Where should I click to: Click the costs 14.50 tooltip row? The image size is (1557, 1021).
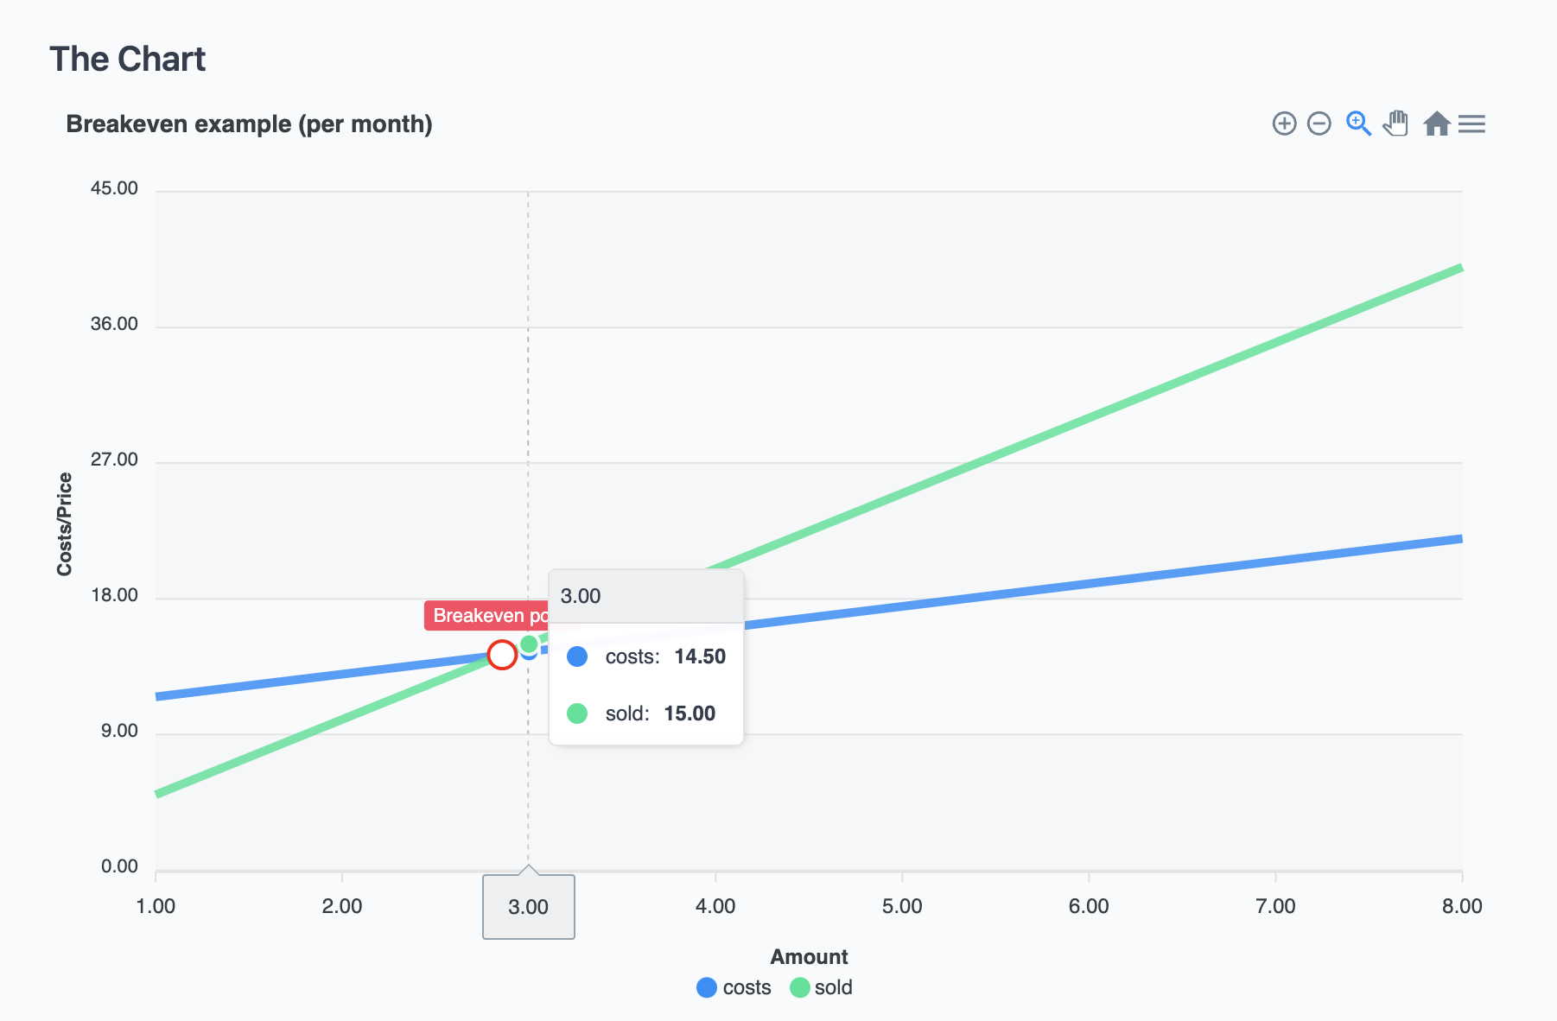coord(646,656)
